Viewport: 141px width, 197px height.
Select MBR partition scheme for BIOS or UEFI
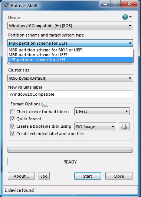[x=70, y=50]
